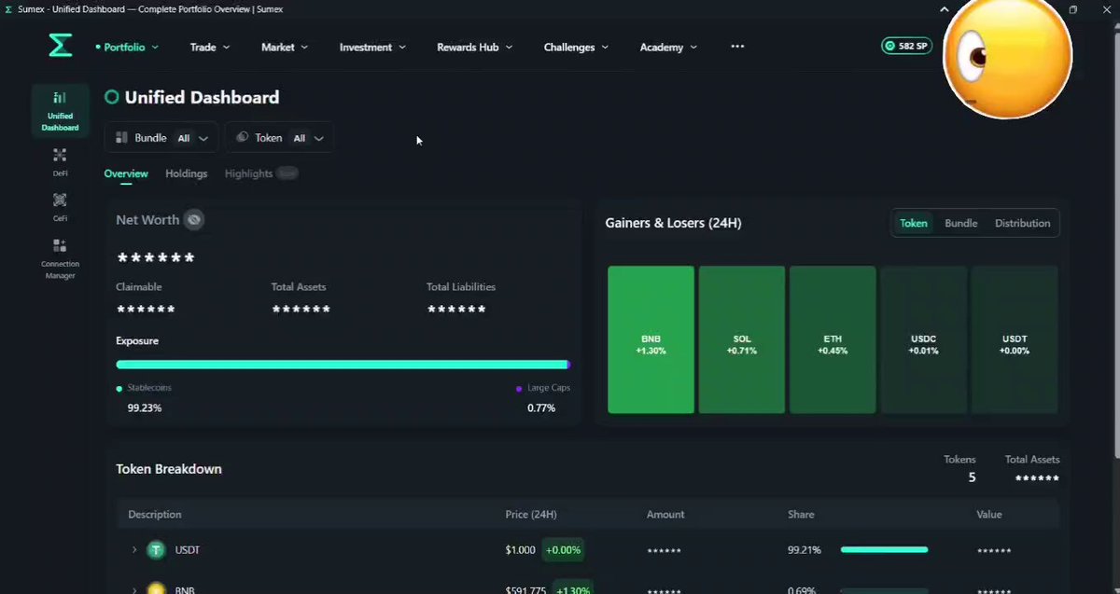Expand the USDT token row chevron
This screenshot has height=594, width=1120.
coord(134,550)
